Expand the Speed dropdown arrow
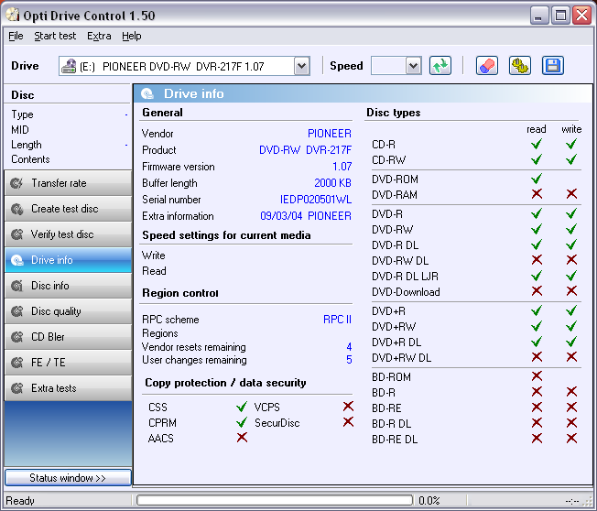The height and width of the screenshot is (511, 597). coord(413,66)
